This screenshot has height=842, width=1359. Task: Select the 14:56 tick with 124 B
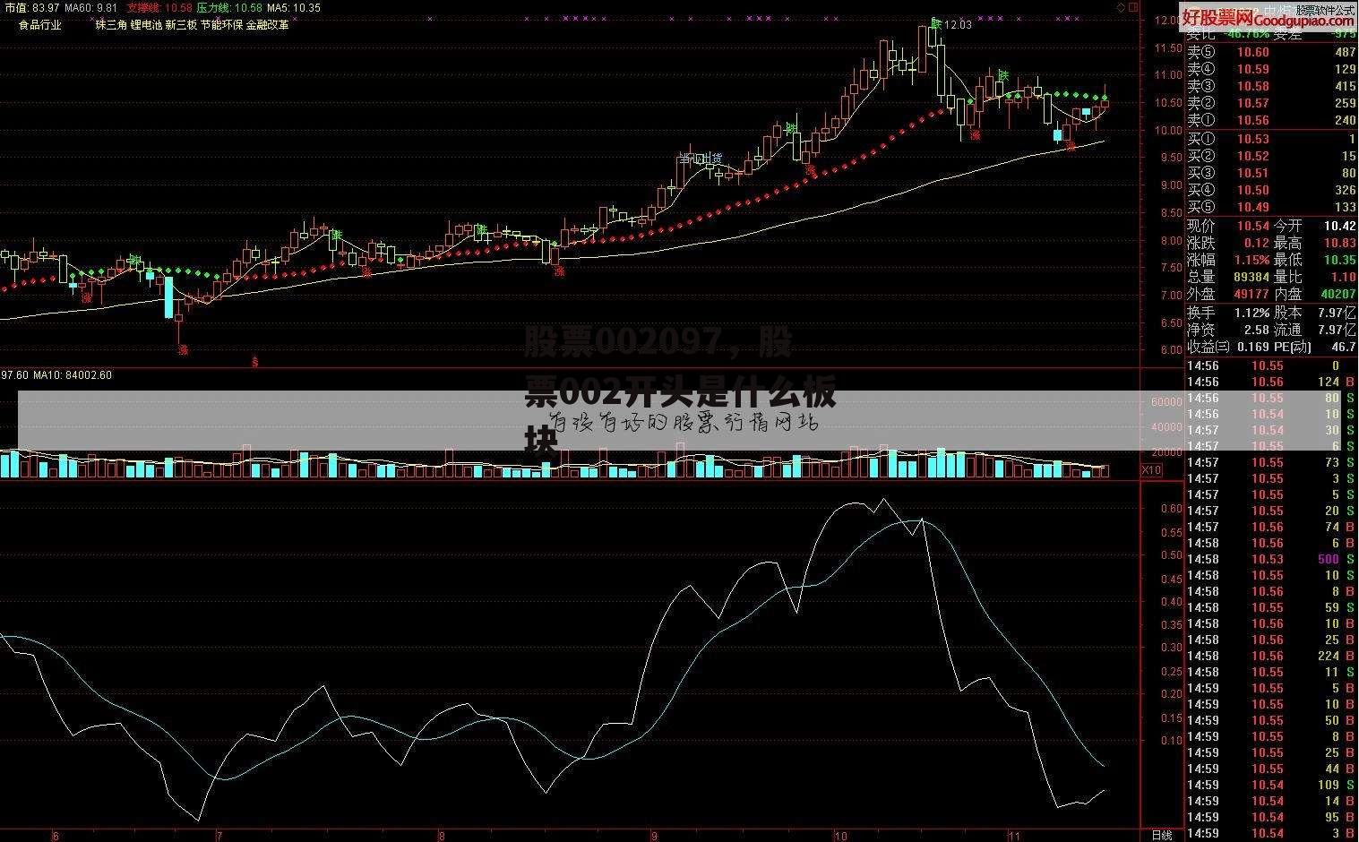pyautogui.click(x=1271, y=382)
